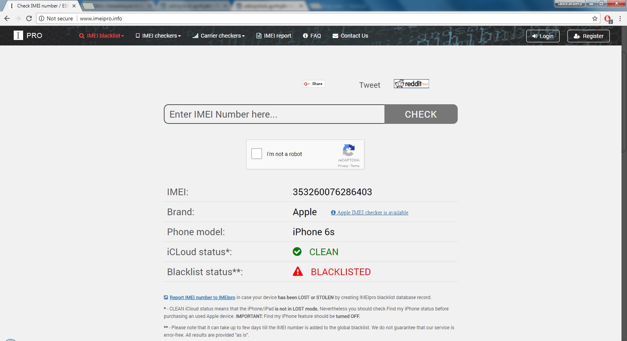This screenshot has height=341, width=627.
Task: Click the Phone model: label
Action: coord(196,232)
